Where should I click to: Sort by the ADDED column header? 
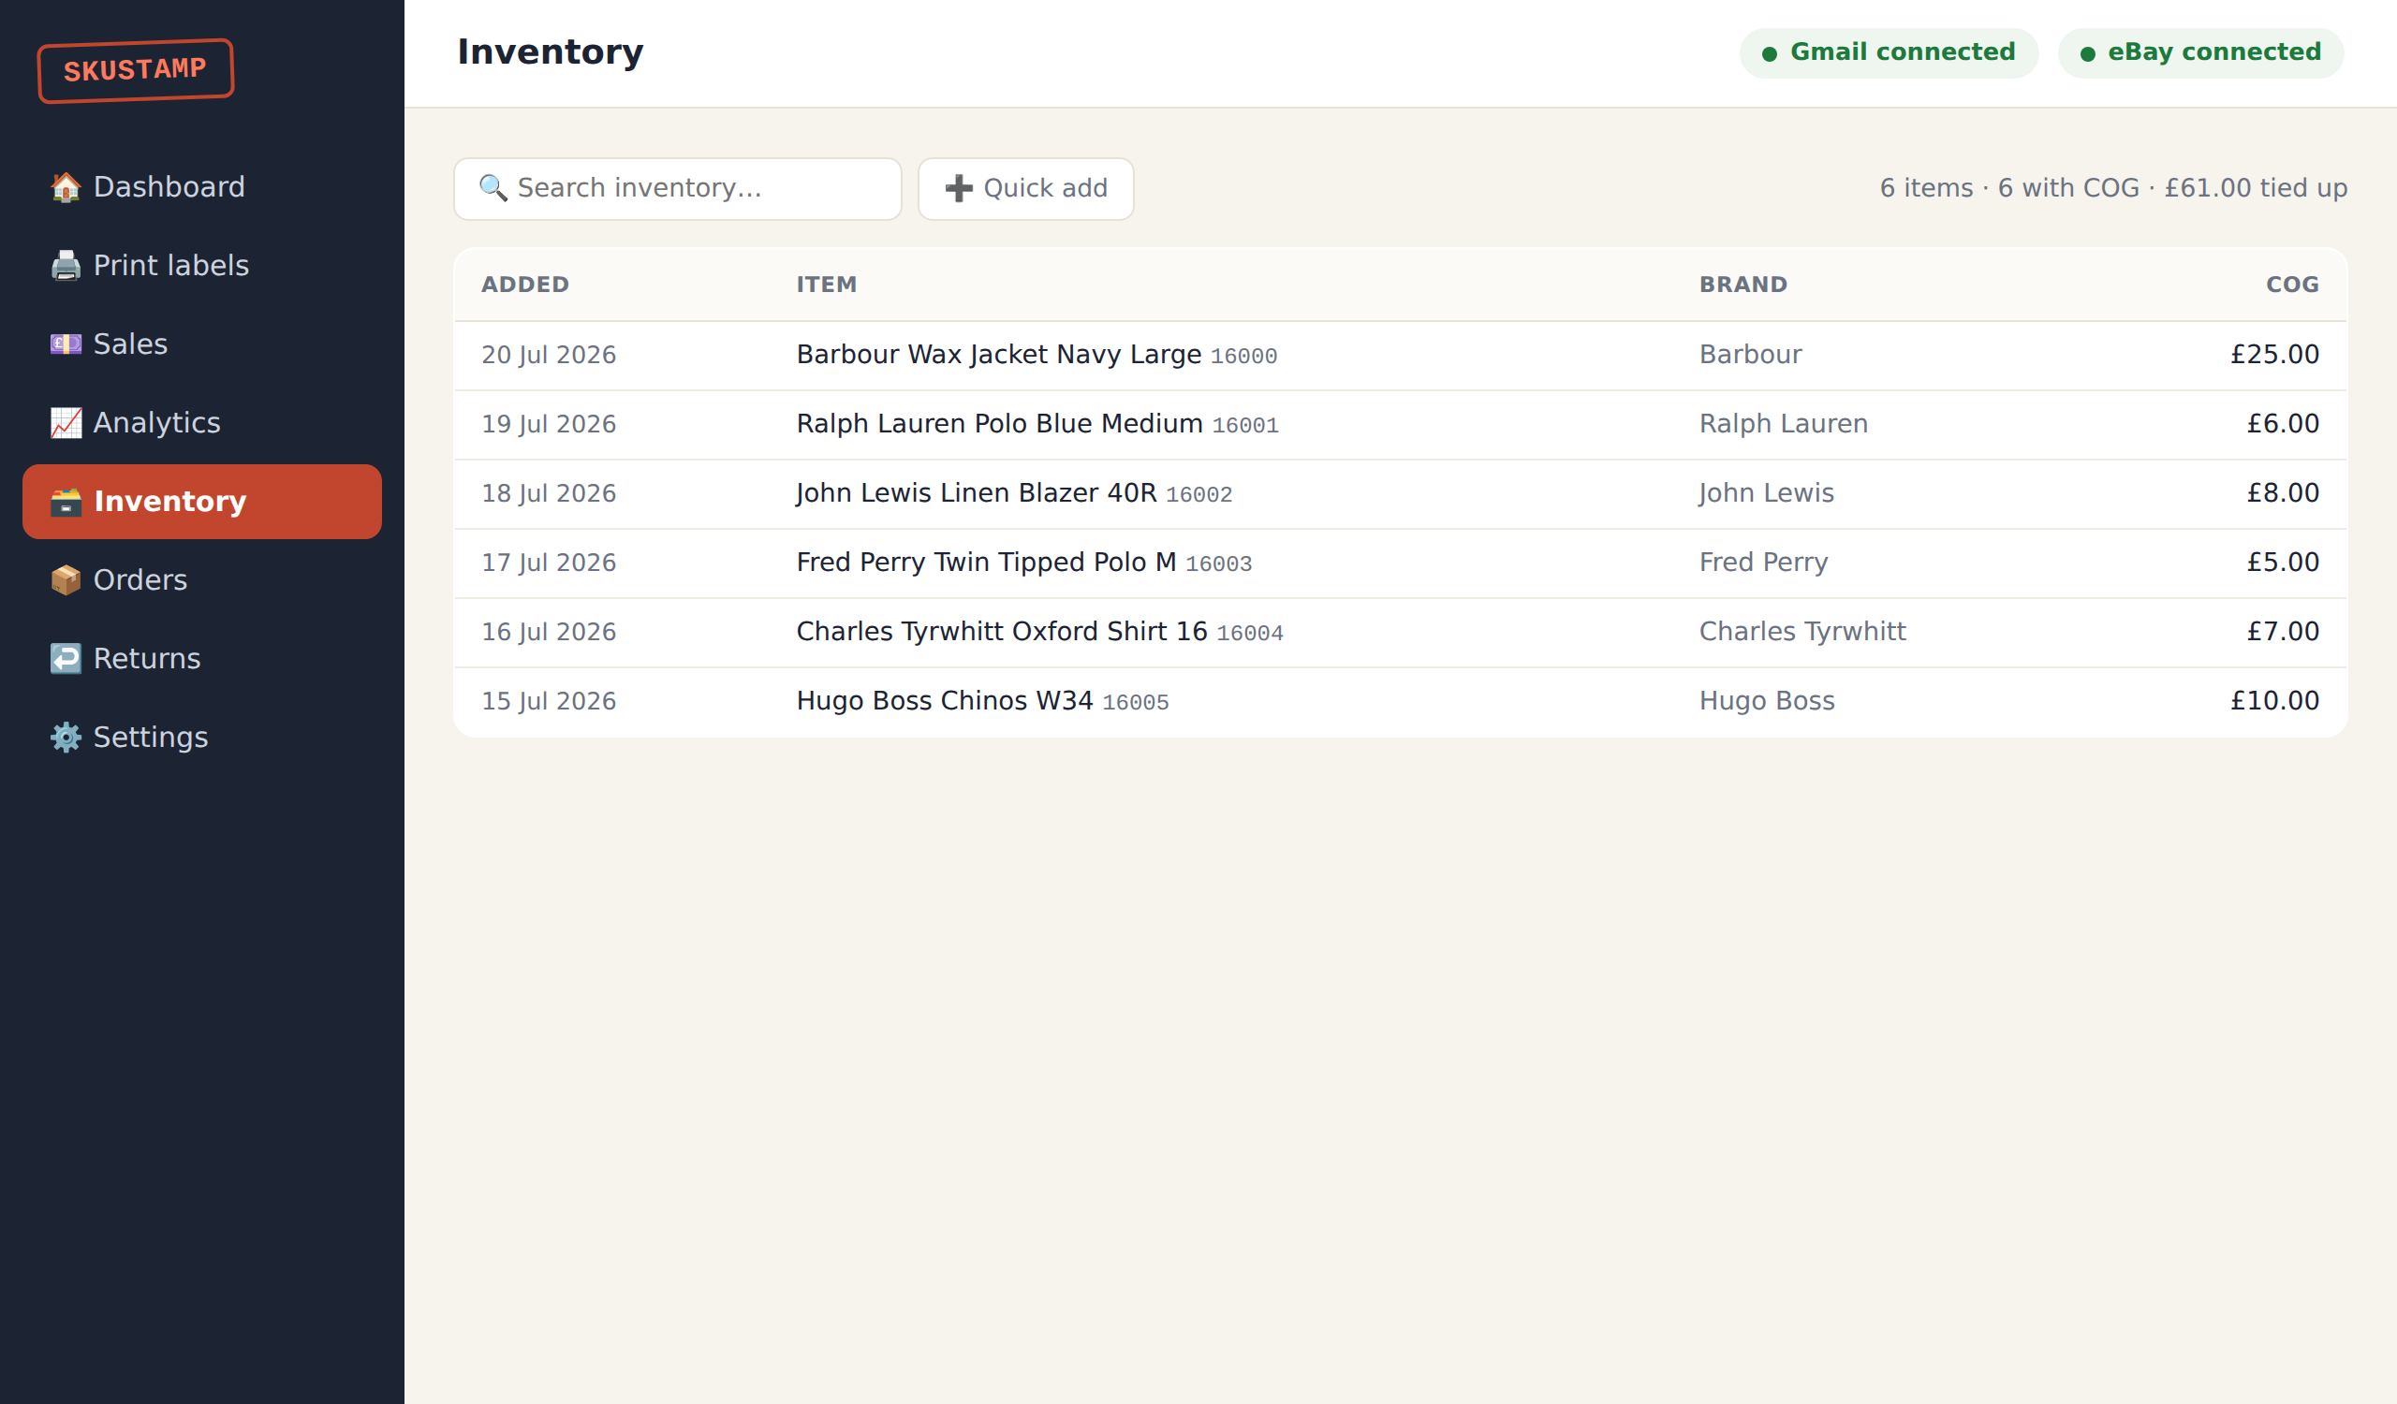pyautogui.click(x=525, y=285)
